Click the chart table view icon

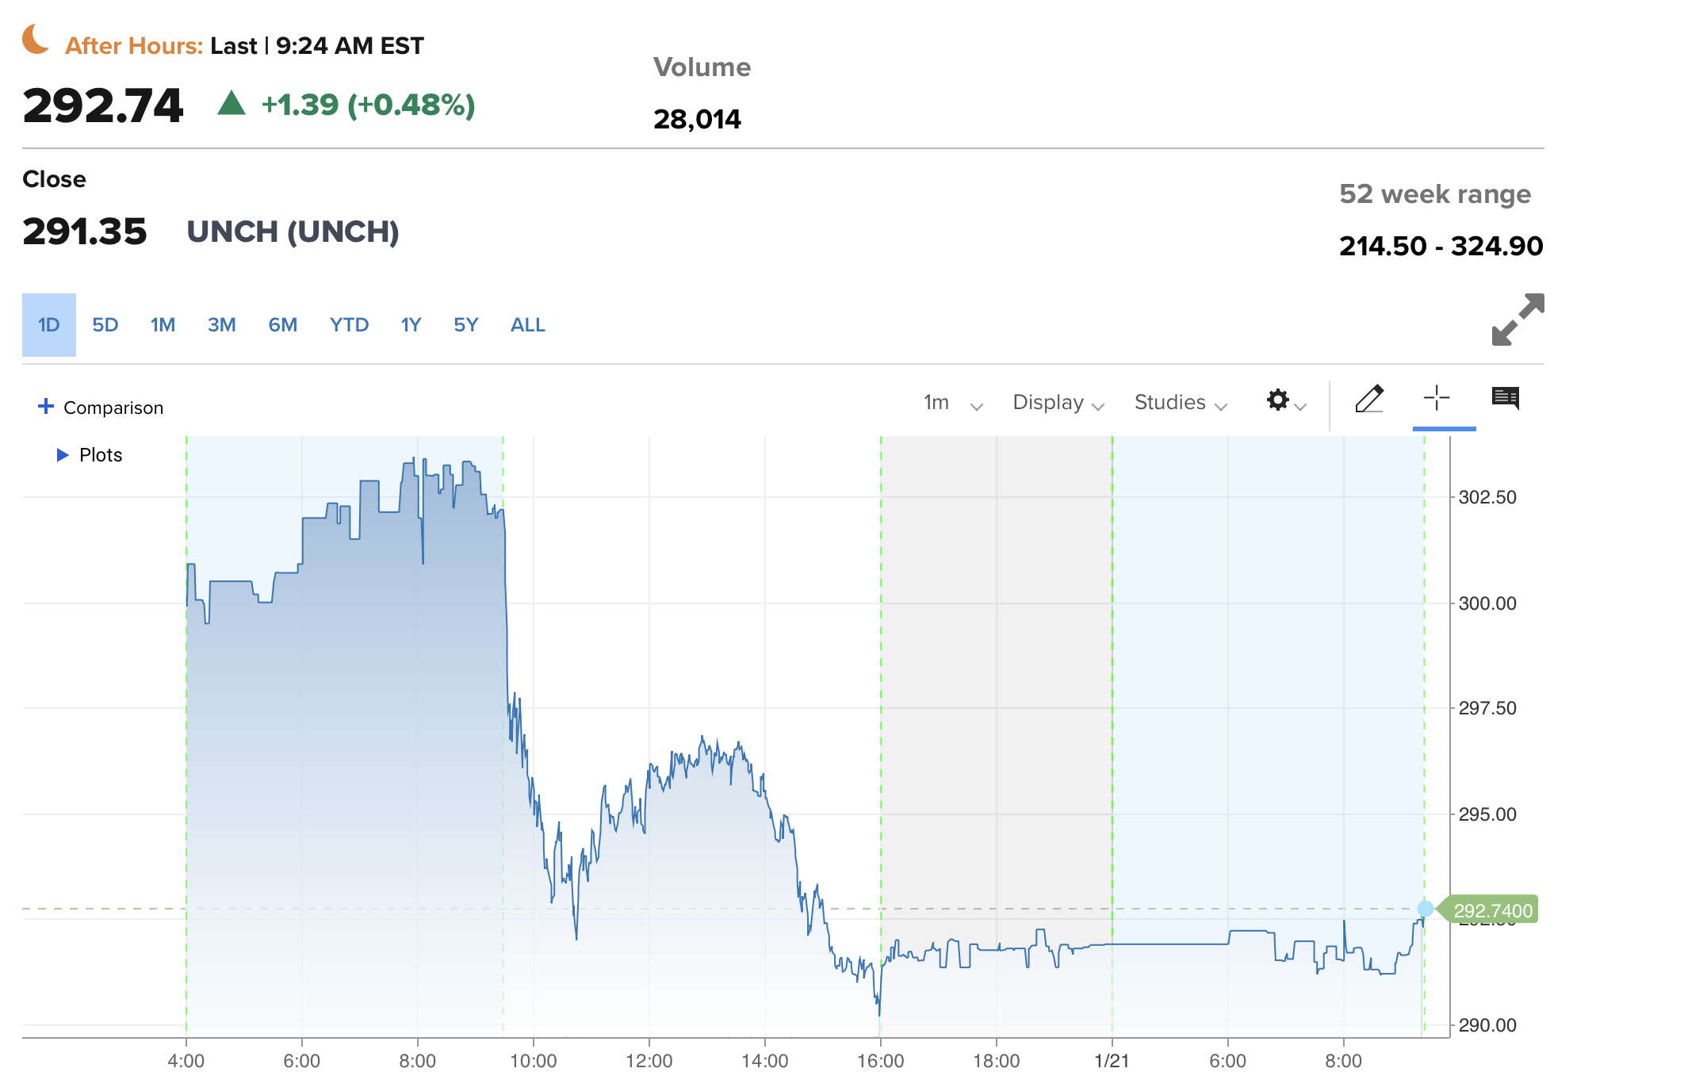coord(1506,397)
